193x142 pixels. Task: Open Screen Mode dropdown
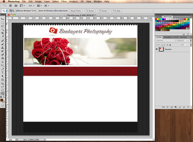pyautogui.click(x=47, y=6)
